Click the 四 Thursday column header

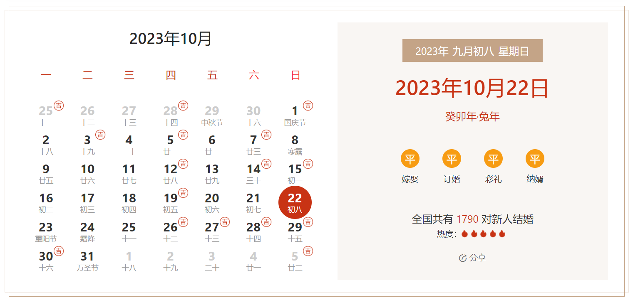click(x=171, y=75)
